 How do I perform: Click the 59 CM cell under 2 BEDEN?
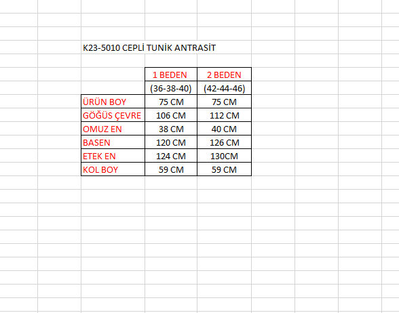(x=224, y=169)
